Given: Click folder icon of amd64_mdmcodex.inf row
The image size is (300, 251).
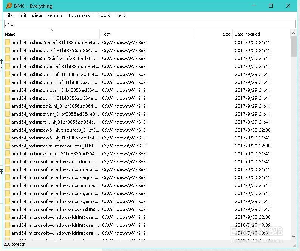Looking at the screenshot, I should (x=8, y=67).
